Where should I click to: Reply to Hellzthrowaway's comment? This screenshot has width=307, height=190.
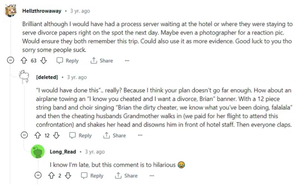point(67,61)
